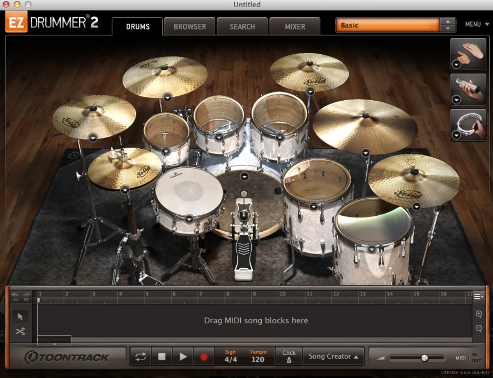Start playback with the play button
Screen dimensions: 493x378
[x=183, y=357]
